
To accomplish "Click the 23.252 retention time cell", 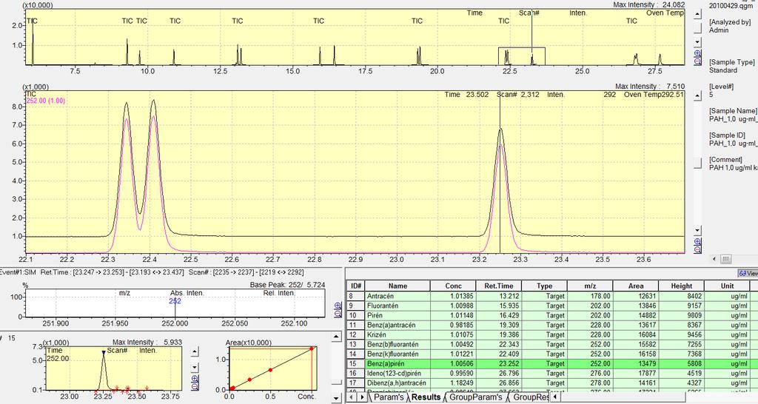I will 498,363.
